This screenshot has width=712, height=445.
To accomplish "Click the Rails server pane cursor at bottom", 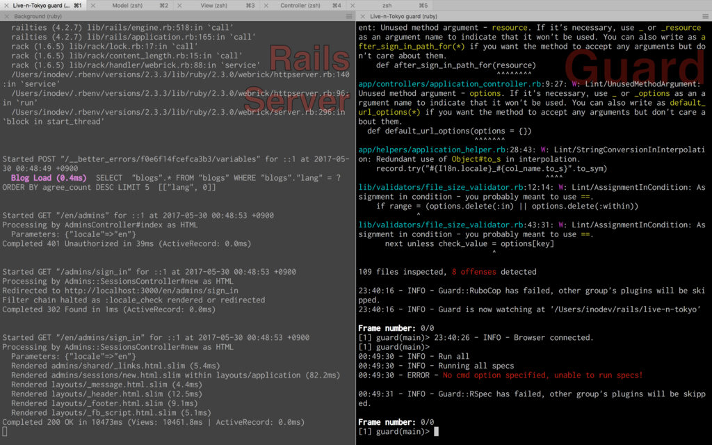I will click(x=5, y=432).
